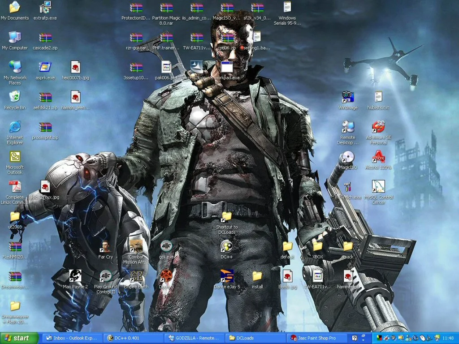Open Ad-Aware SE Personal shortcut

(378, 128)
